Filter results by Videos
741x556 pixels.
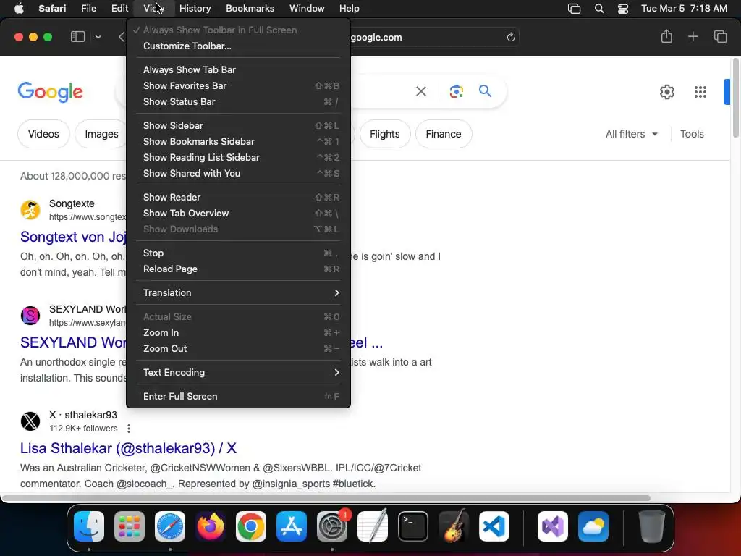click(43, 134)
